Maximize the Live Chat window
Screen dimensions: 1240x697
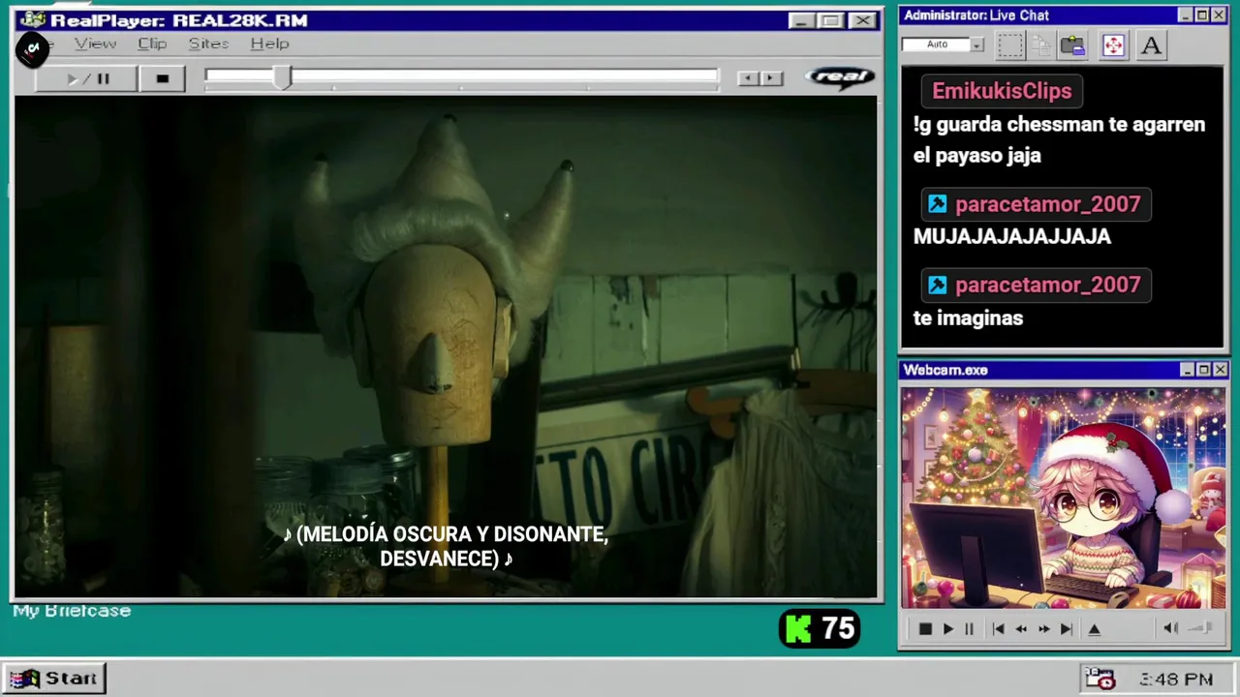click(1201, 15)
